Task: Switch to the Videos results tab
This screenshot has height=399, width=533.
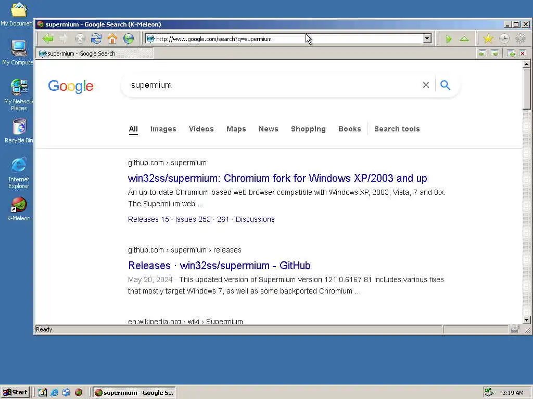Action: pos(201,129)
